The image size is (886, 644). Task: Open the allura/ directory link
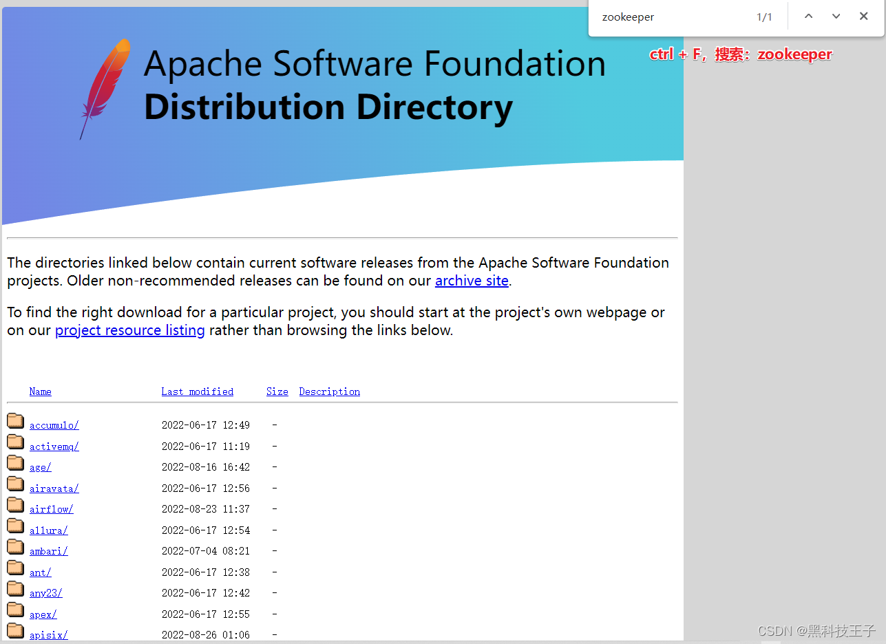point(49,530)
